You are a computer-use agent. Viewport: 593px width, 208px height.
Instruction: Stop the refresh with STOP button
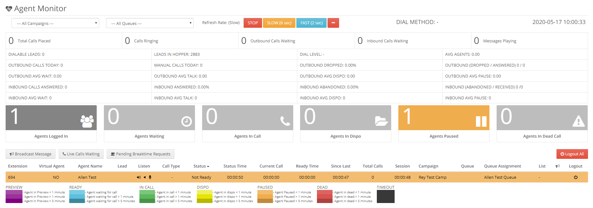253,23
